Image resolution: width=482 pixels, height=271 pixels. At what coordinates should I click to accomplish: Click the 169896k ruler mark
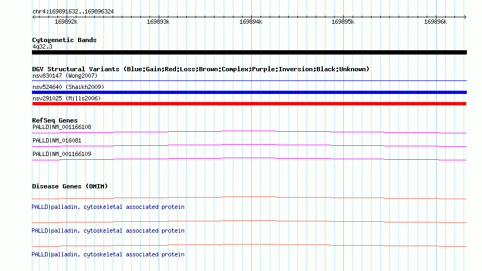435,22
